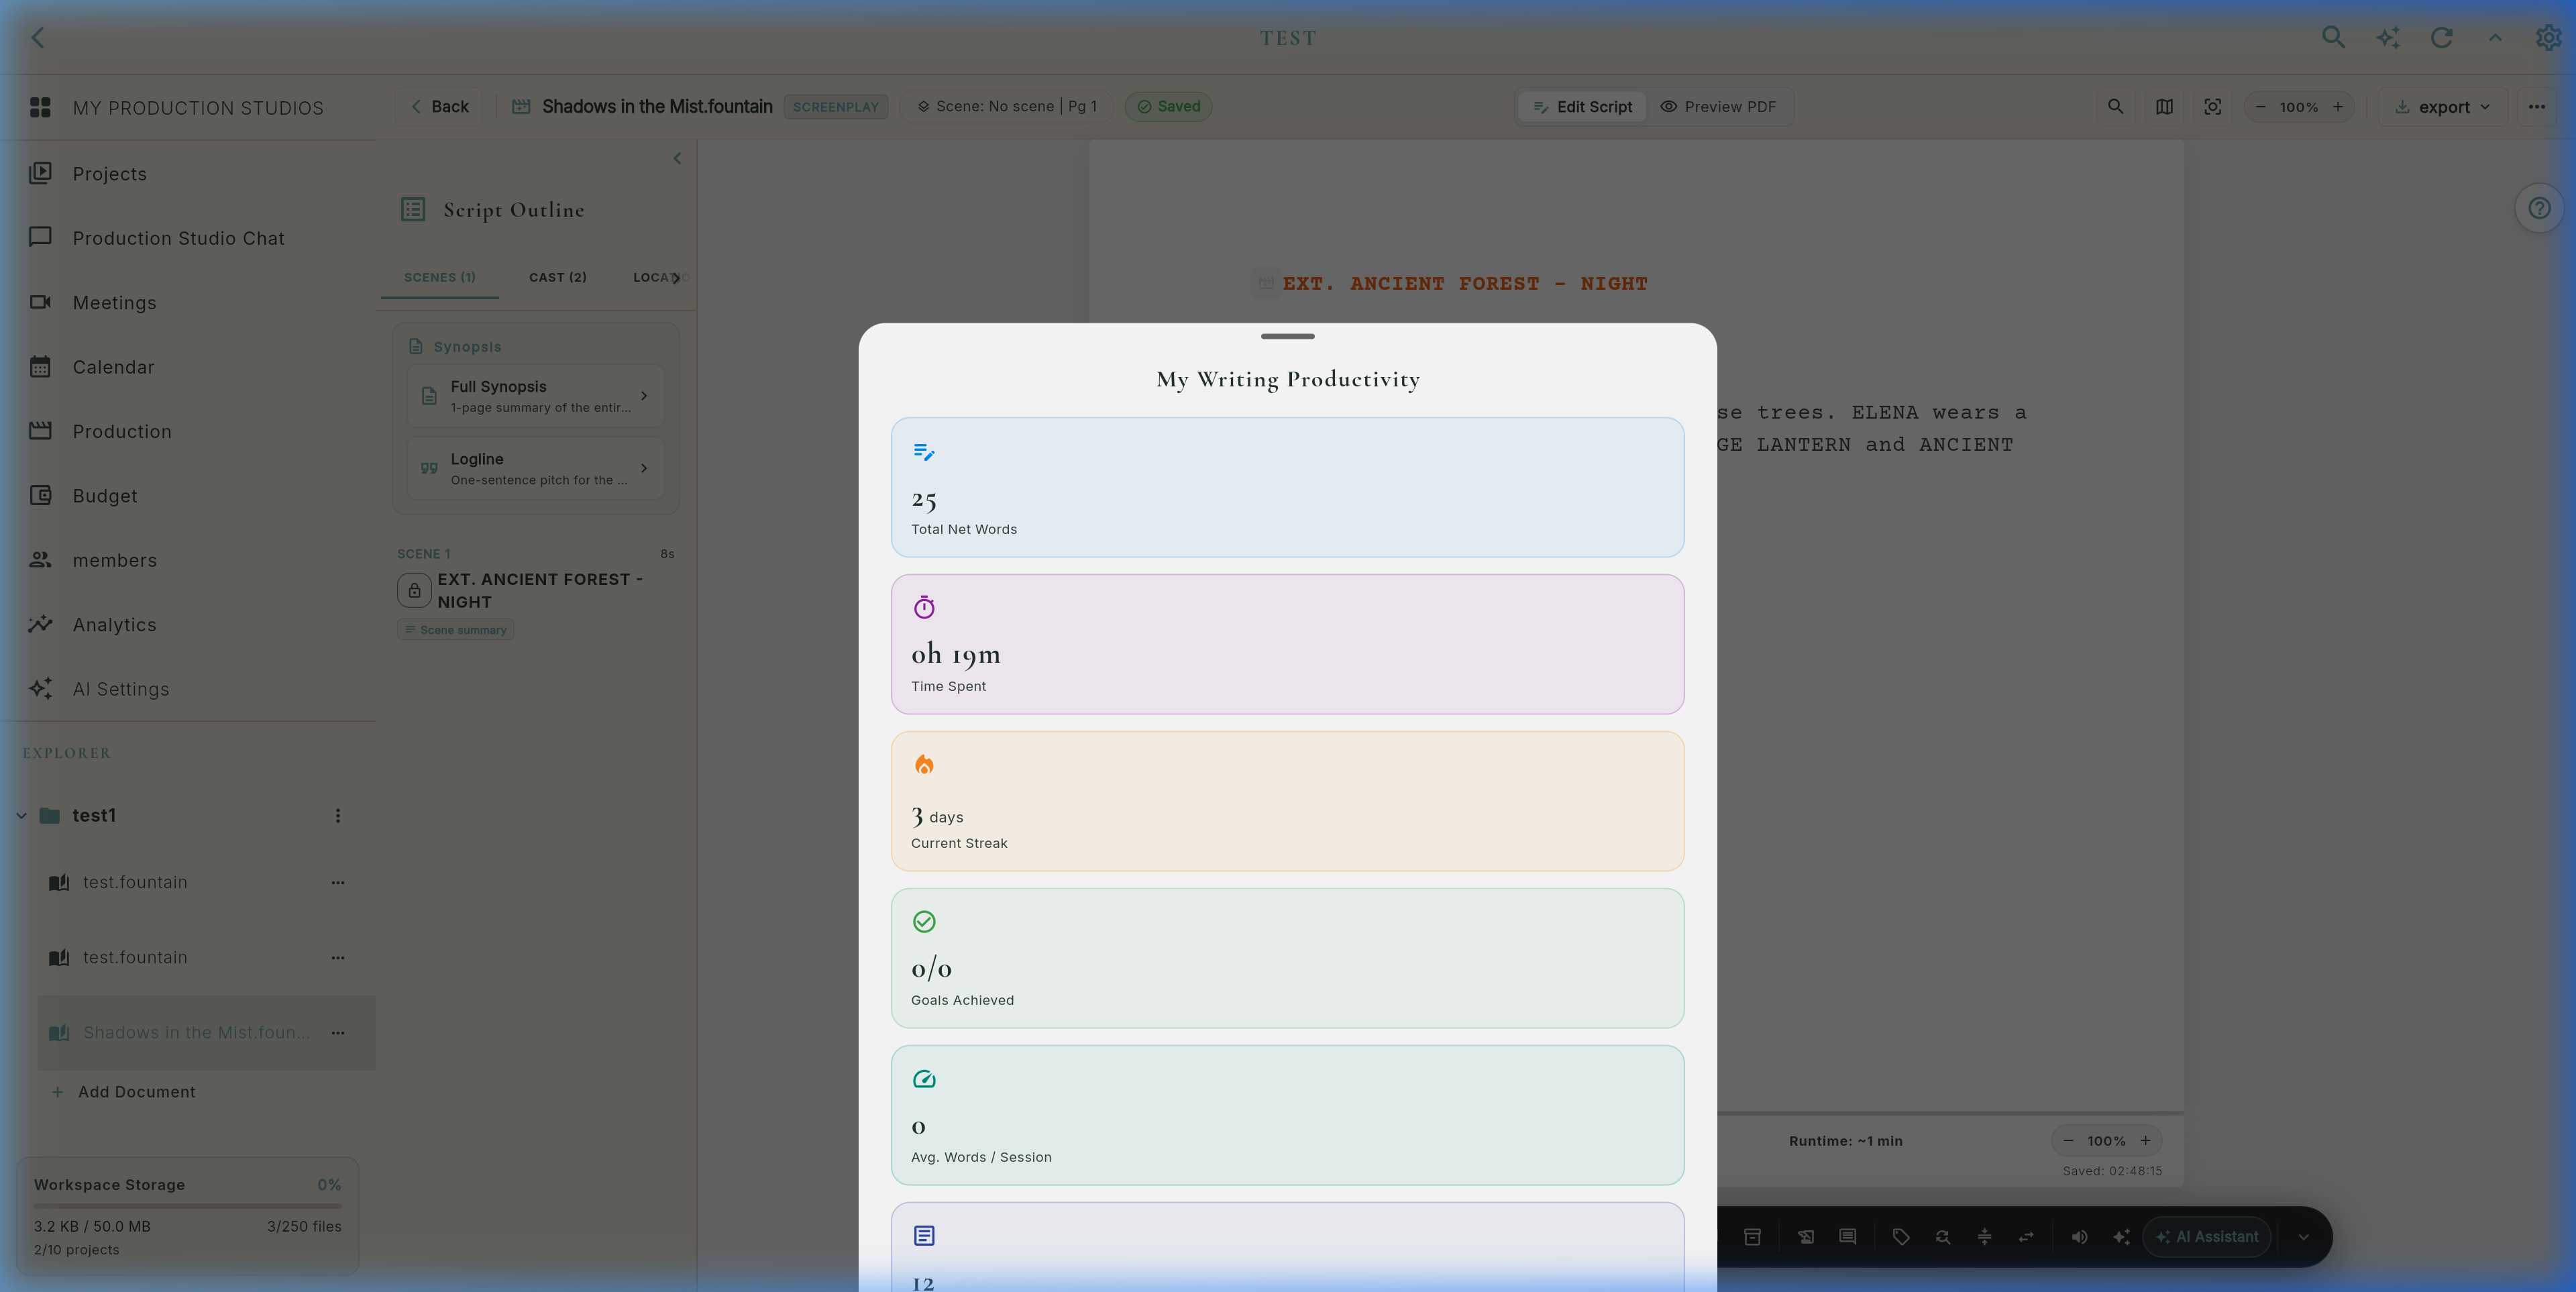This screenshot has width=2576, height=1292.
Task: Collapse the test1 folder
Action: point(21,815)
